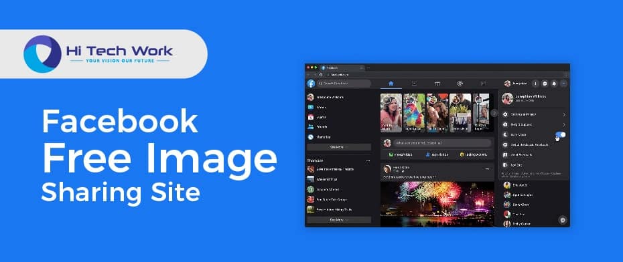Open the Groups tab icon
The height and width of the screenshot is (262, 623).
click(x=460, y=84)
